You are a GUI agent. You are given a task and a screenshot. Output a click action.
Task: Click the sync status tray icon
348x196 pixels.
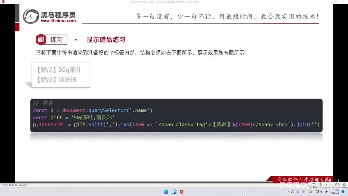click(x=293, y=192)
